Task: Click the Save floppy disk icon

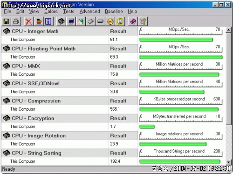Action: pyautogui.click(x=7, y=21)
